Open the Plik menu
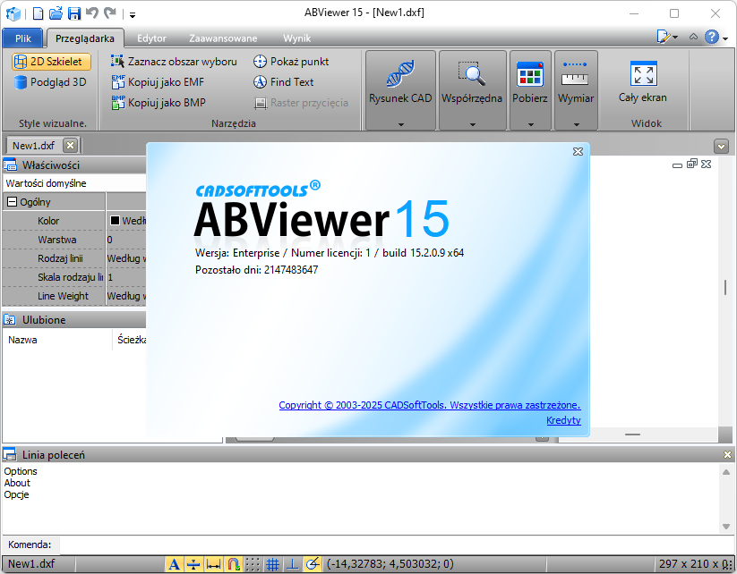This screenshot has width=737, height=574. pos(23,38)
